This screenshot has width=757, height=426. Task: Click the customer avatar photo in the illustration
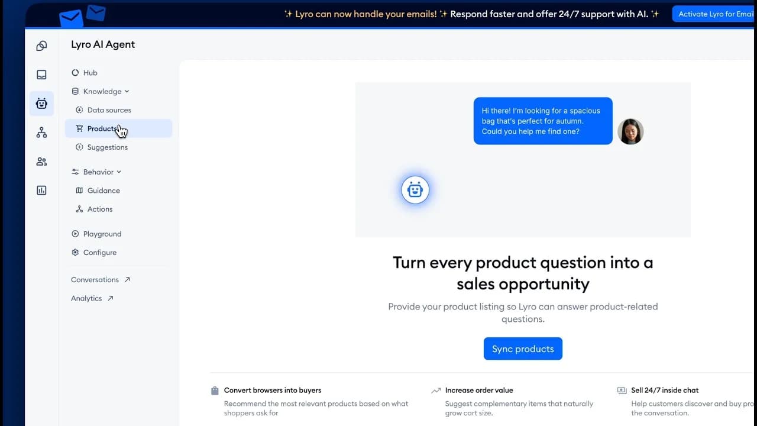(630, 131)
